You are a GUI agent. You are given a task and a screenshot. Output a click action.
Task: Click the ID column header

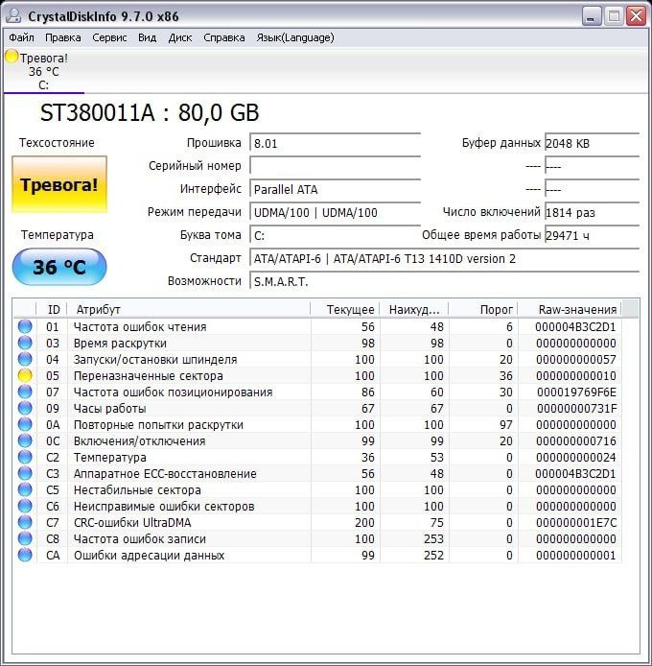pos(52,309)
